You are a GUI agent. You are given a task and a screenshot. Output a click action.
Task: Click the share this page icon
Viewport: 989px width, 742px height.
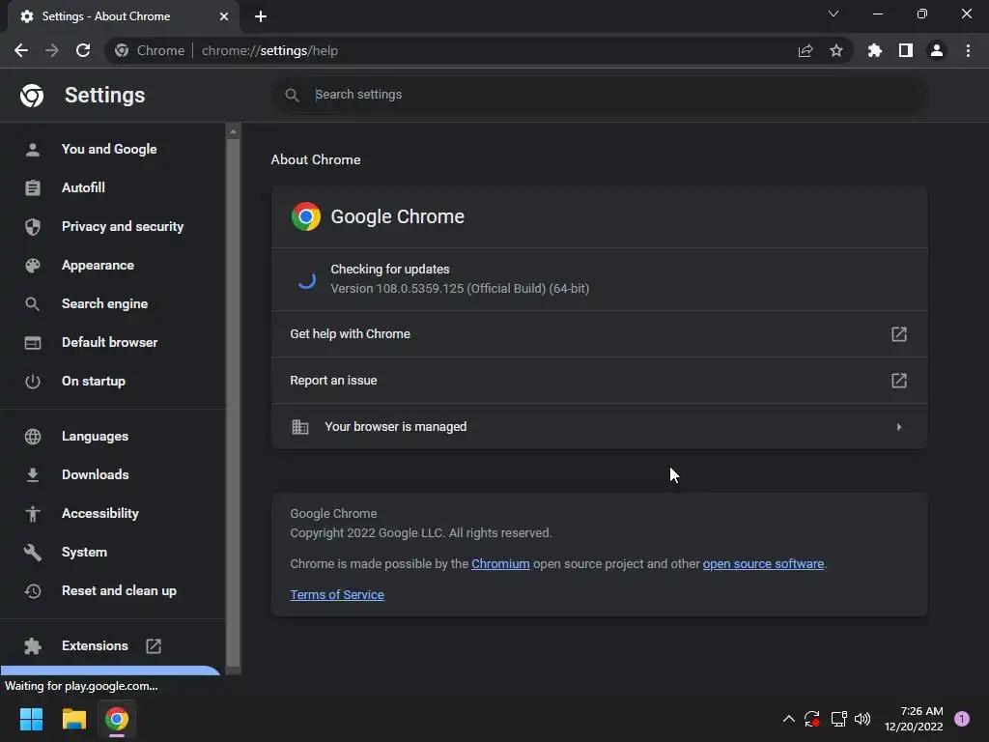point(805,50)
